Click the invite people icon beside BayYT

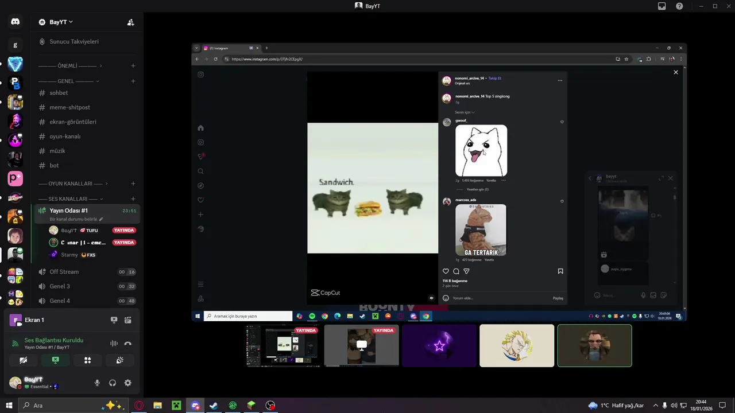(130, 22)
